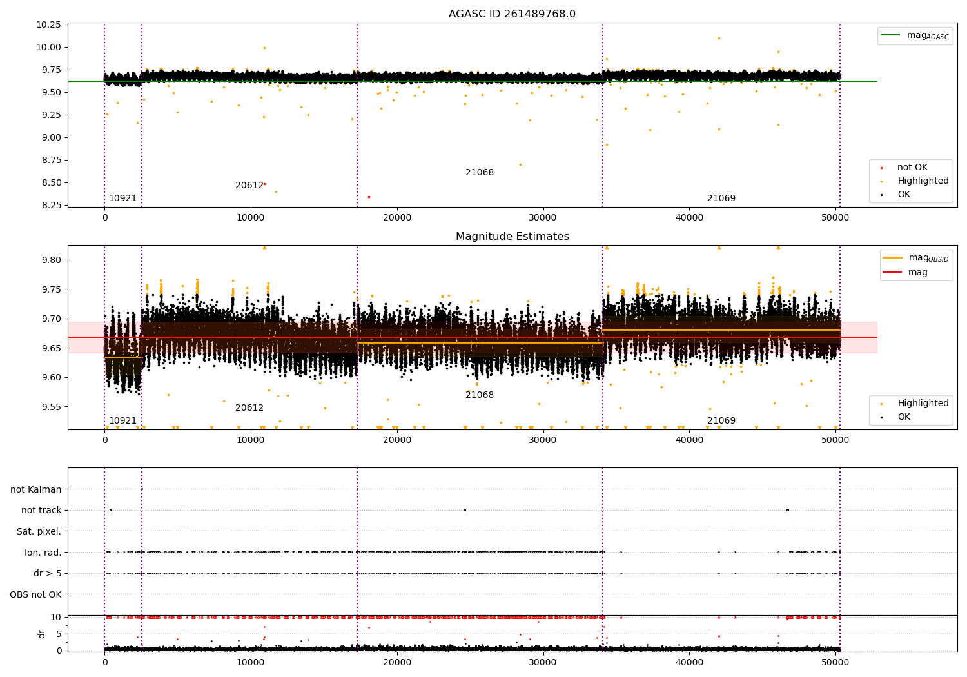The width and height of the screenshot is (967, 677).
Task: Click the 50000 x-axis tick in bottom plot
Action: pos(835,662)
